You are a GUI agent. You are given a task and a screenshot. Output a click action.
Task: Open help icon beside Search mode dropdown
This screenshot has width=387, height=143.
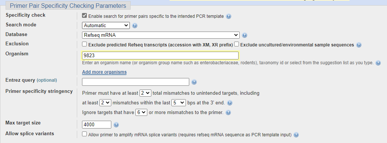pos(135,25)
